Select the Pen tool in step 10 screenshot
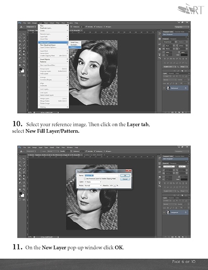The image size is (208, 270). (x=20, y=58)
